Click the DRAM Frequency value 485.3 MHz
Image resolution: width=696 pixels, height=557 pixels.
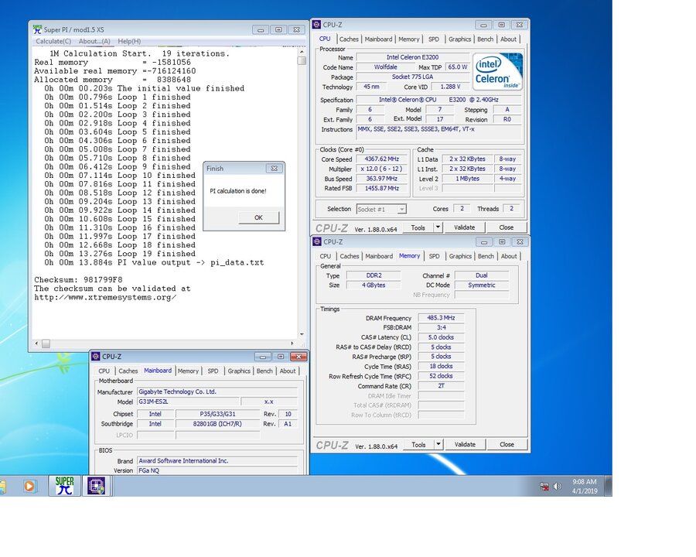click(x=441, y=318)
